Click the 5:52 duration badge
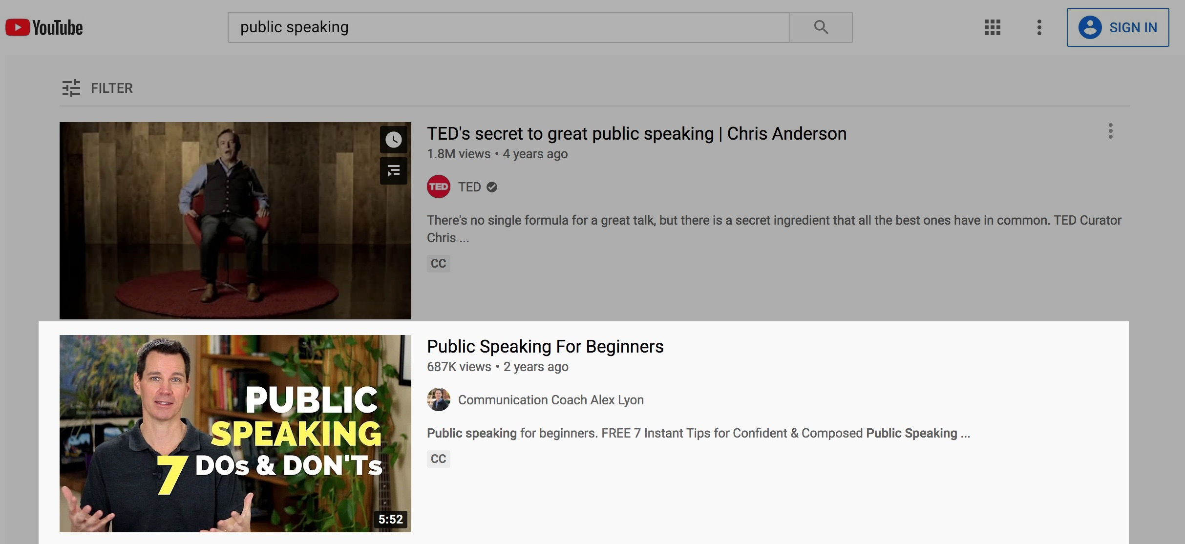 (391, 519)
